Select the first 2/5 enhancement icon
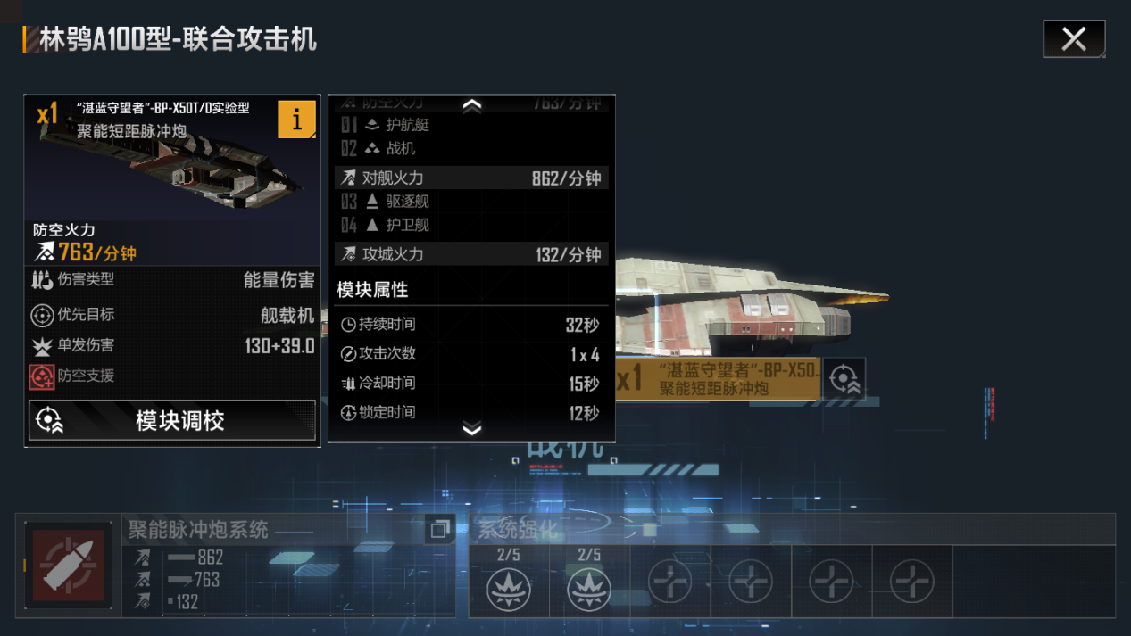This screenshot has height=636, width=1131. (508, 589)
